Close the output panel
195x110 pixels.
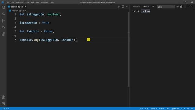[x=192, y=7]
